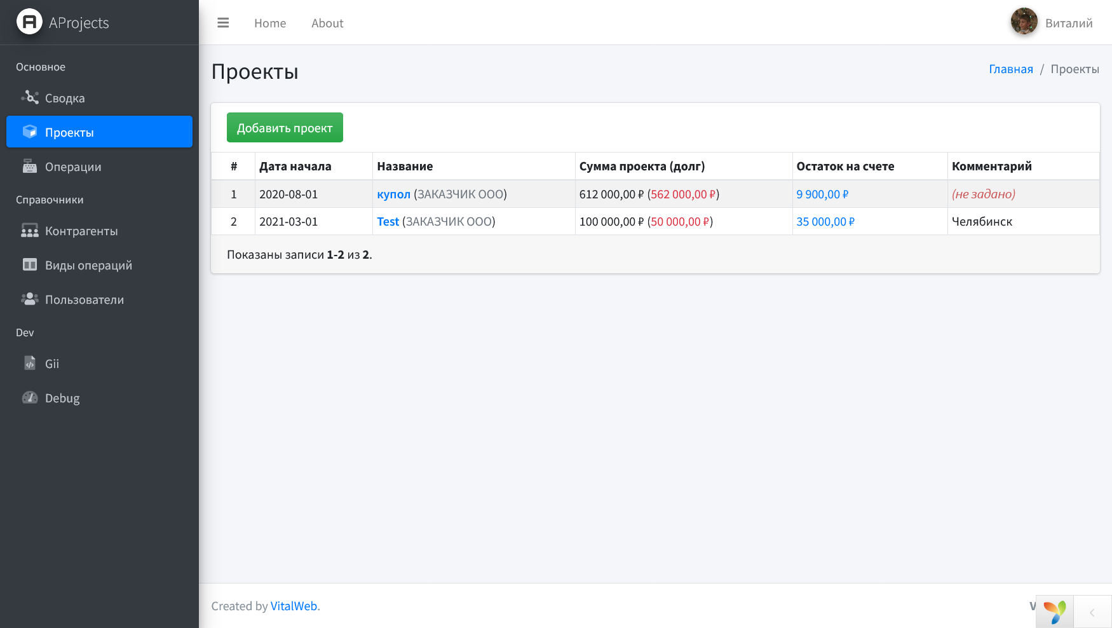Click the debt value 562 000,00 ₽
1112x628 pixels.
tap(683, 194)
